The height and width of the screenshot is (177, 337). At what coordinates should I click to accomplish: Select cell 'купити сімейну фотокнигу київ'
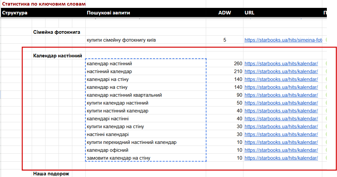point(121,40)
